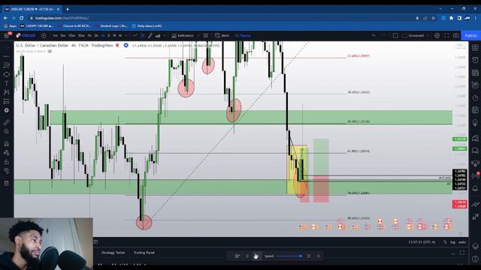Open the Student Login bookmark
The height and width of the screenshot is (270, 481).
(112, 26)
